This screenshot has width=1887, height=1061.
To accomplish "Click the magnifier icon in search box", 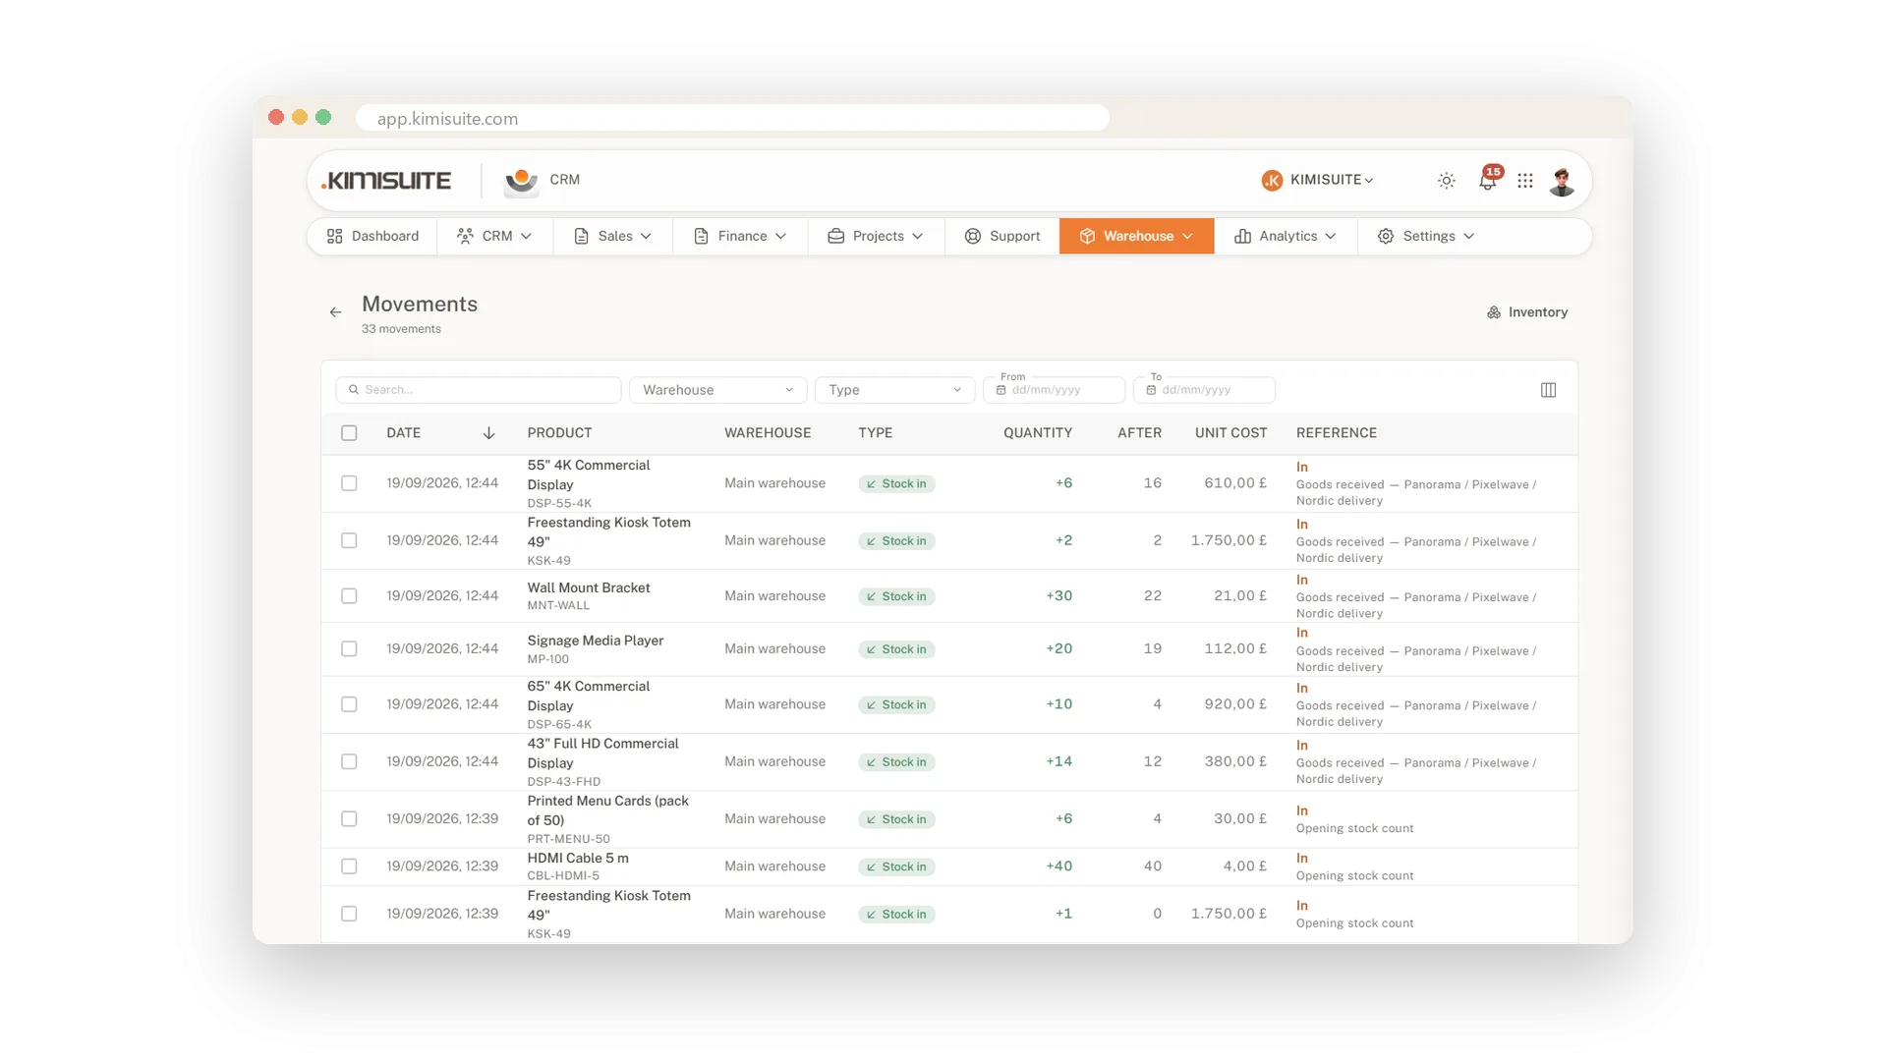I will point(354,390).
